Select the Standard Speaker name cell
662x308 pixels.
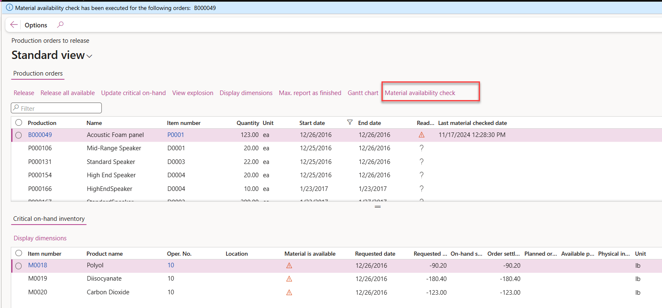pyautogui.click(x=111, y=162)
